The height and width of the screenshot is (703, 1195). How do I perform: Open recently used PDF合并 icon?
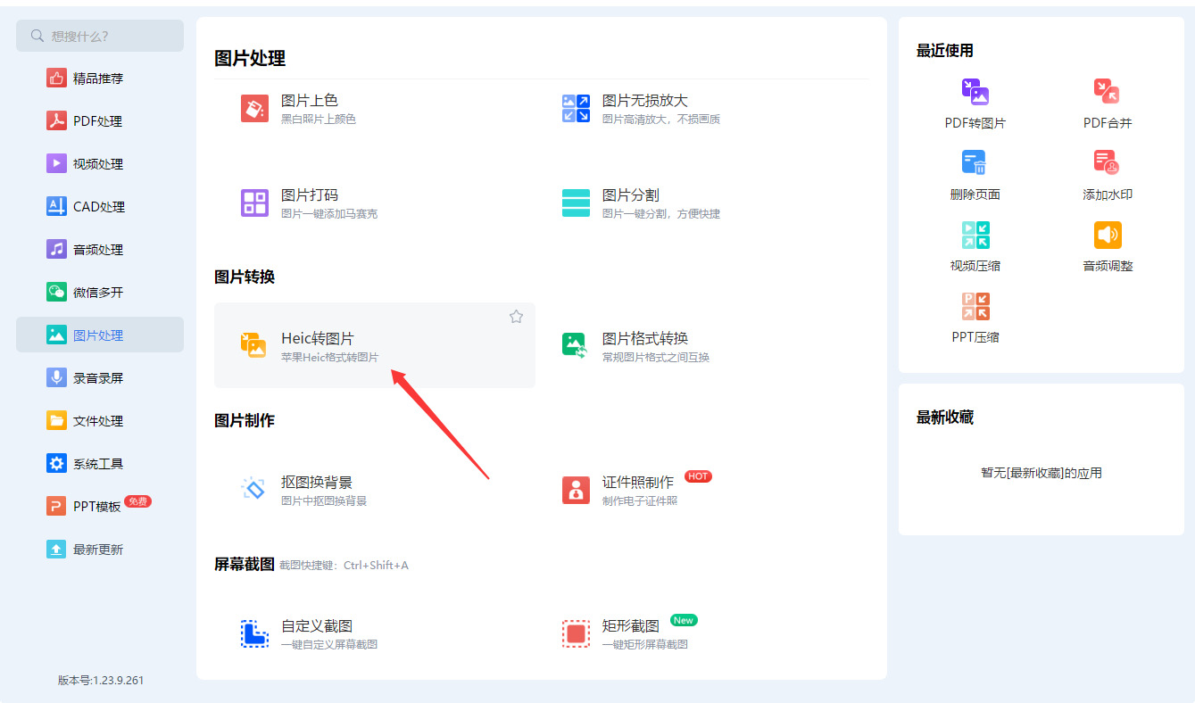tap(1108, 91)
